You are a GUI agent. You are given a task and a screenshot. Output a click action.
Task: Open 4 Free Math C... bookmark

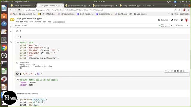[x=47, y=14]
